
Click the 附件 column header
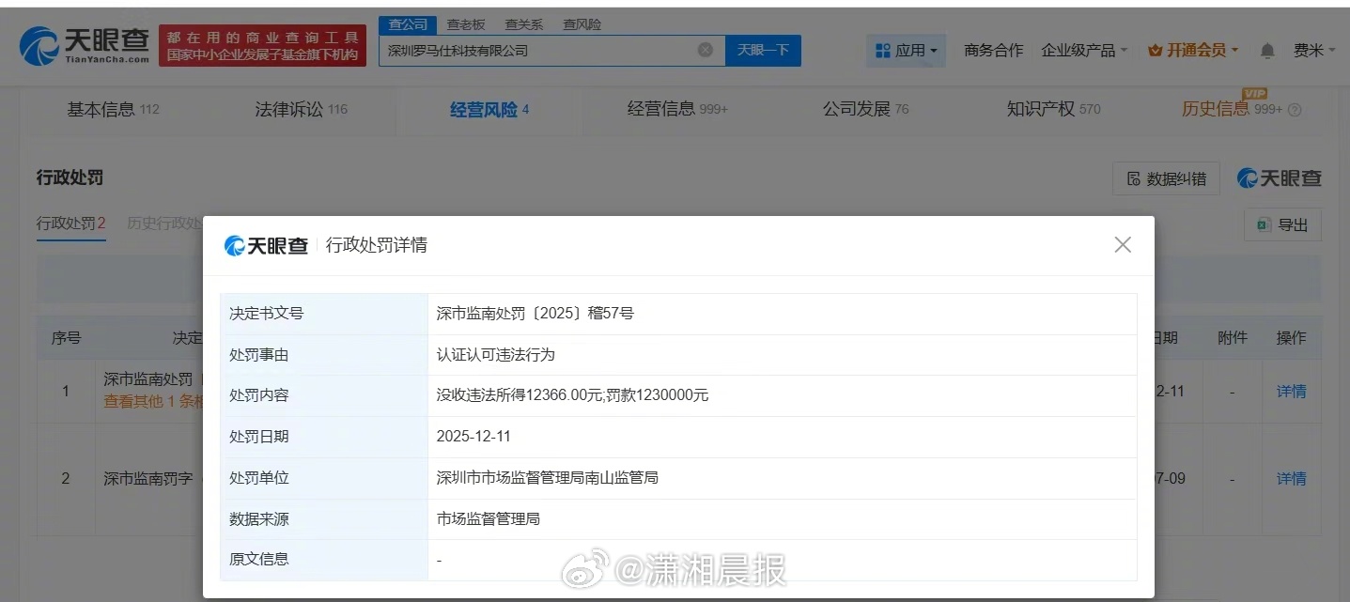(x=1232, y=338)
